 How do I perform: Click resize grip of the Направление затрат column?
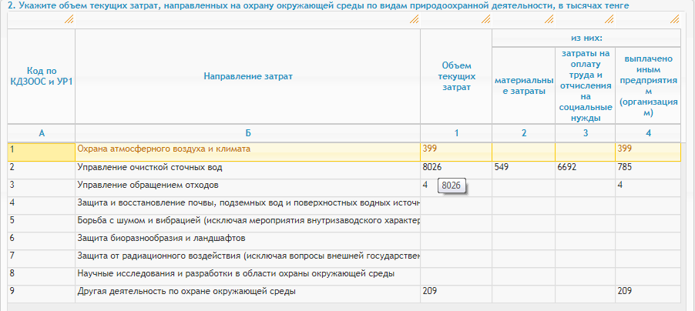pos(414,19)
